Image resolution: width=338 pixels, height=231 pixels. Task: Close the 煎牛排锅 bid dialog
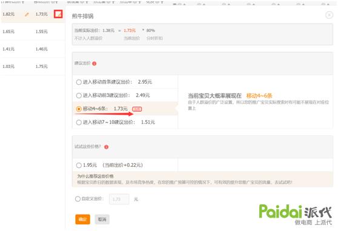(x=329, y=15)
